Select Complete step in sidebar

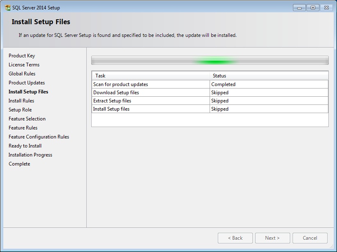pos(19,164)
